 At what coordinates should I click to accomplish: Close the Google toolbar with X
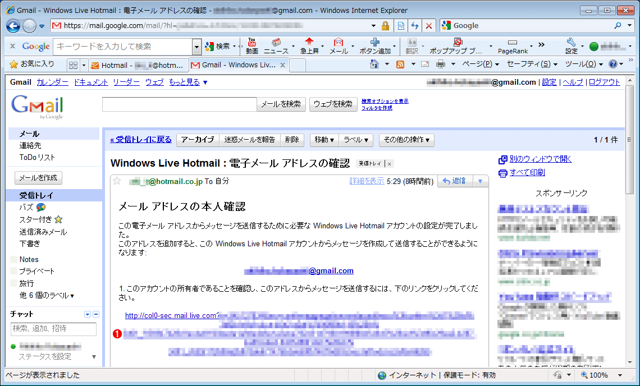click(x=12, y=46)
